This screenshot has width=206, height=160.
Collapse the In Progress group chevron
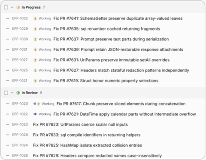click(12, 7)
